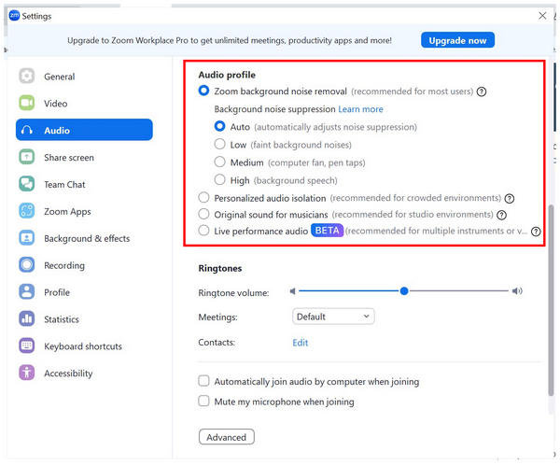Choose Original sound for musicians option
This screenshot has width=560, height=465.
click(x=203, y=215)
